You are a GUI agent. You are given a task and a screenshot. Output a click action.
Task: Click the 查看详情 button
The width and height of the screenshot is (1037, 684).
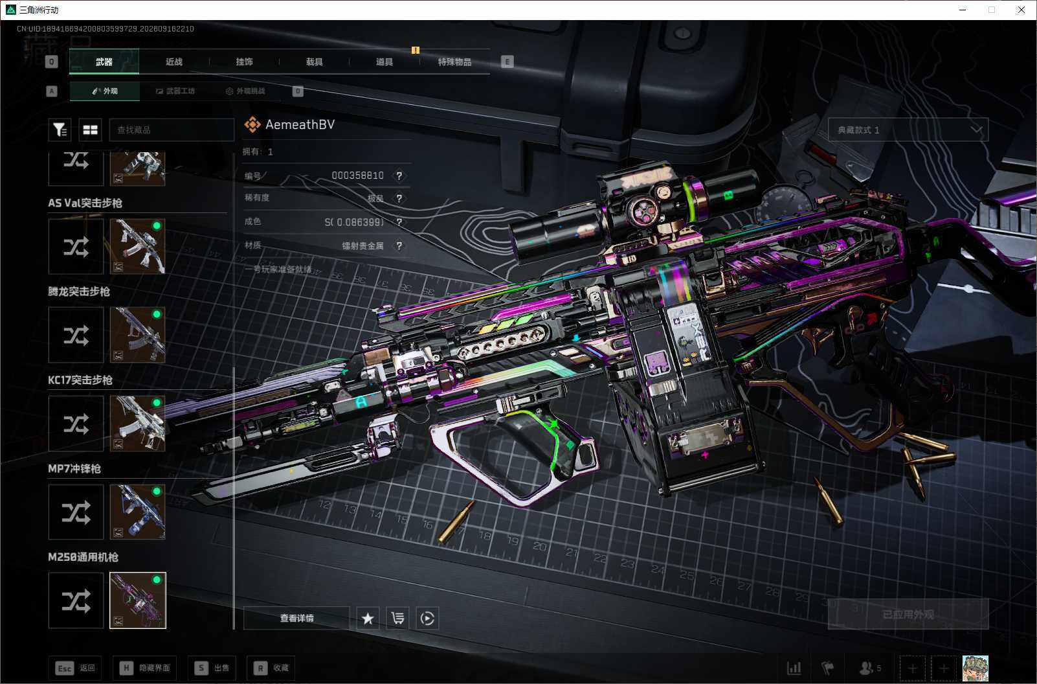click(296, 618)
